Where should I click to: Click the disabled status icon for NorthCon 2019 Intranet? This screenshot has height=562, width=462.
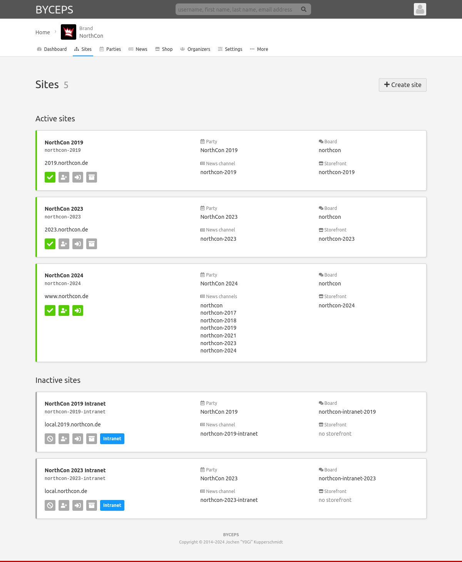click(x=50, y=439)
